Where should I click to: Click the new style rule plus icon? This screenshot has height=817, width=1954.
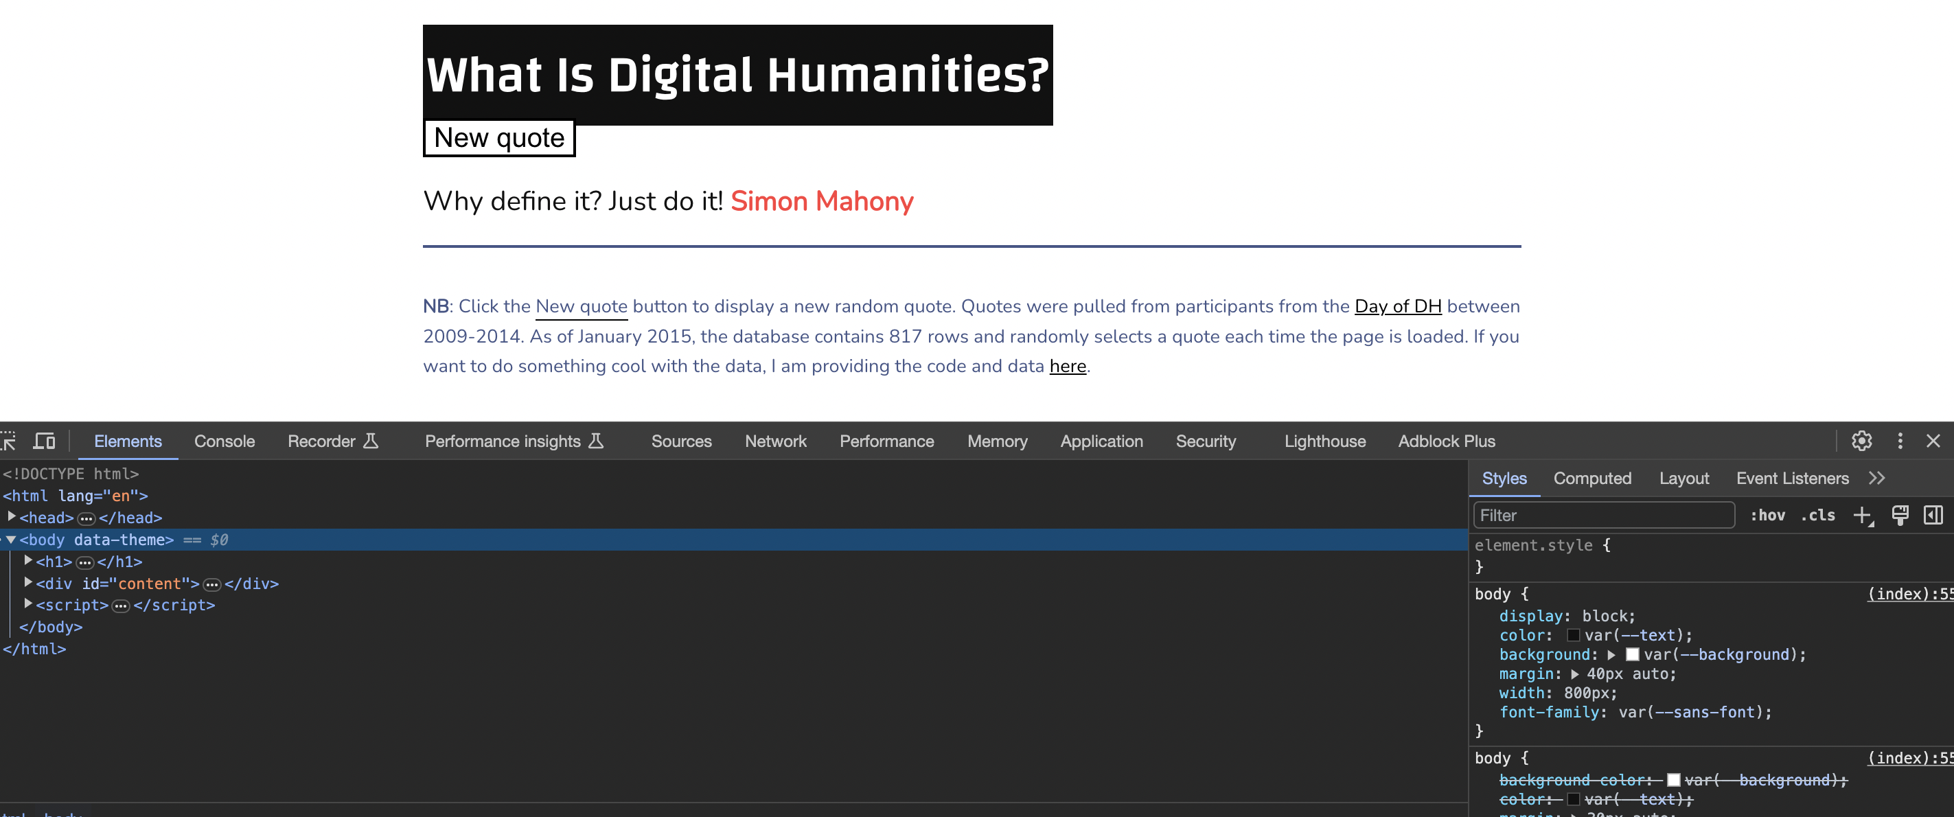[1862, 516]
